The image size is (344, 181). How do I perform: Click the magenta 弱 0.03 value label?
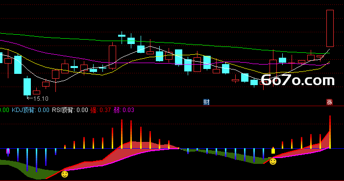click(124, 110)
